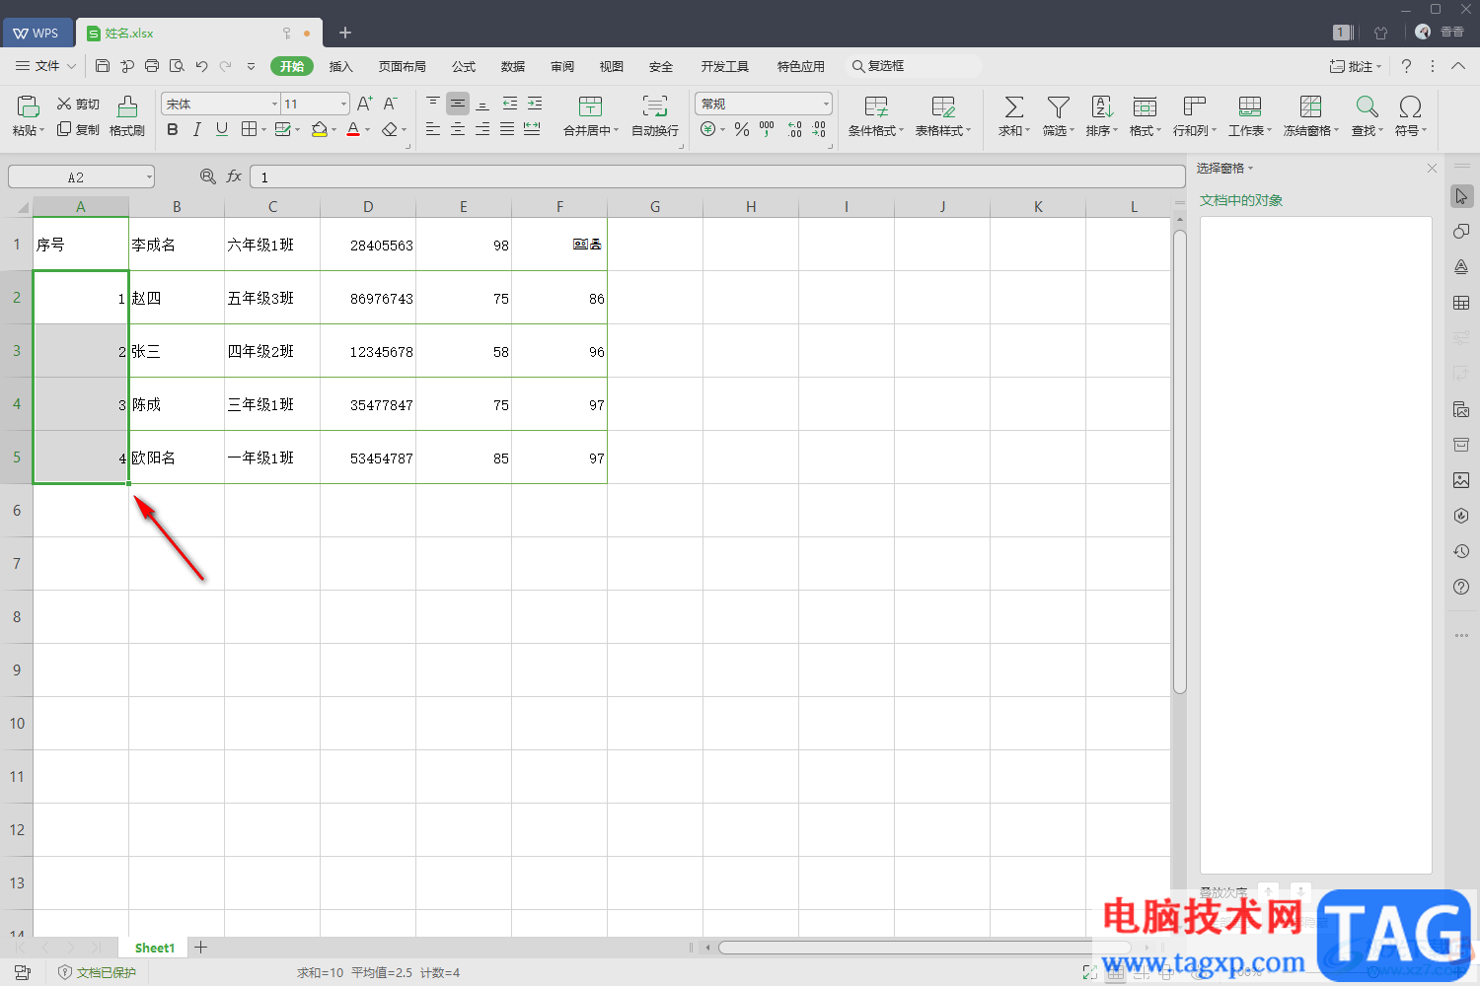Increase font size with A+ icon
Image resolution: width=1480 pixels, height=986 pixels.
pos(365,104)
